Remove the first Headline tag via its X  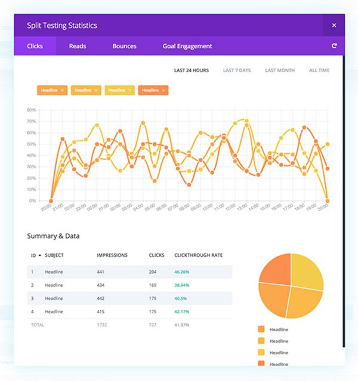point(63,90)
